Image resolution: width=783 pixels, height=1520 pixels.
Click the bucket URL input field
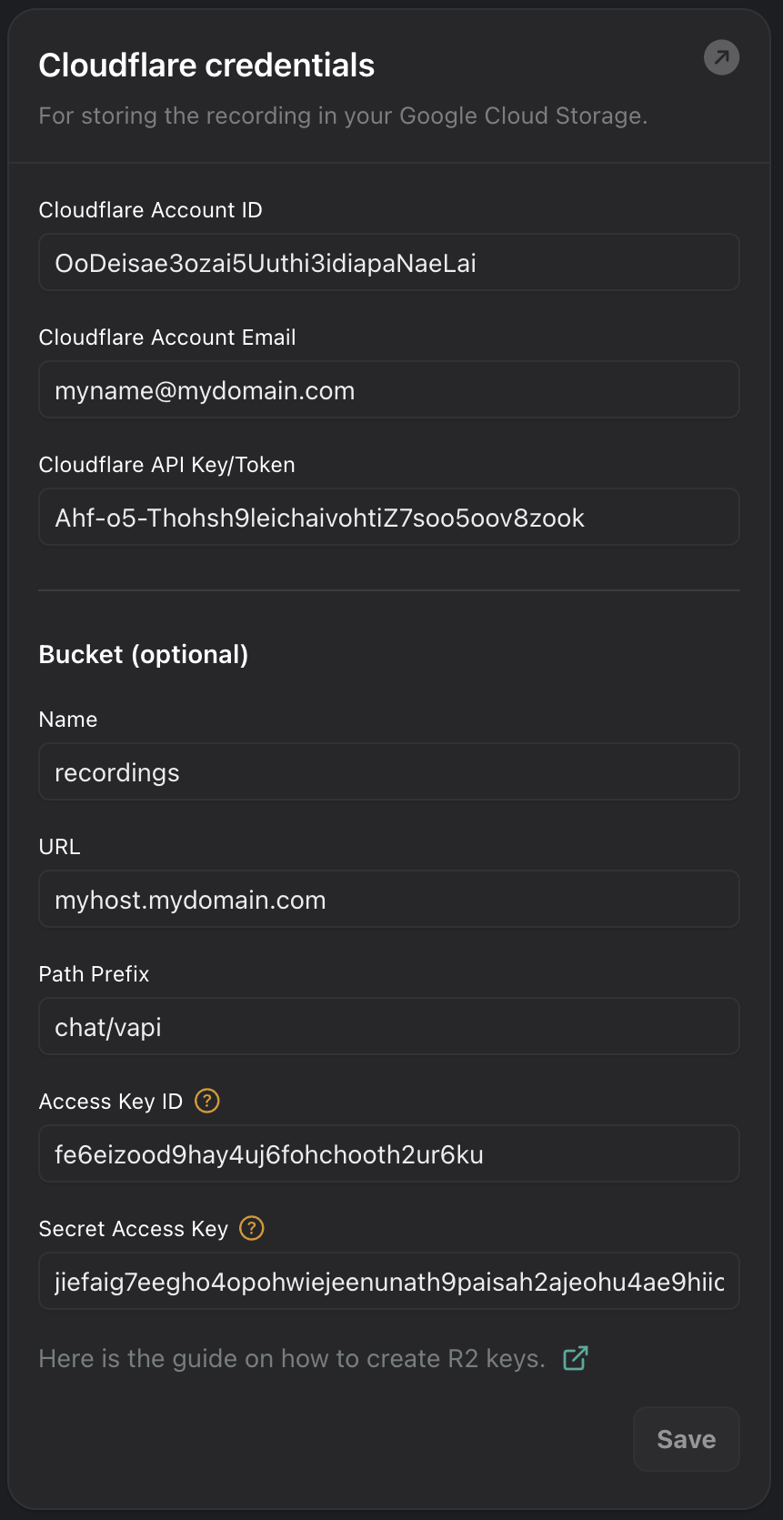(x=388, y=900)
